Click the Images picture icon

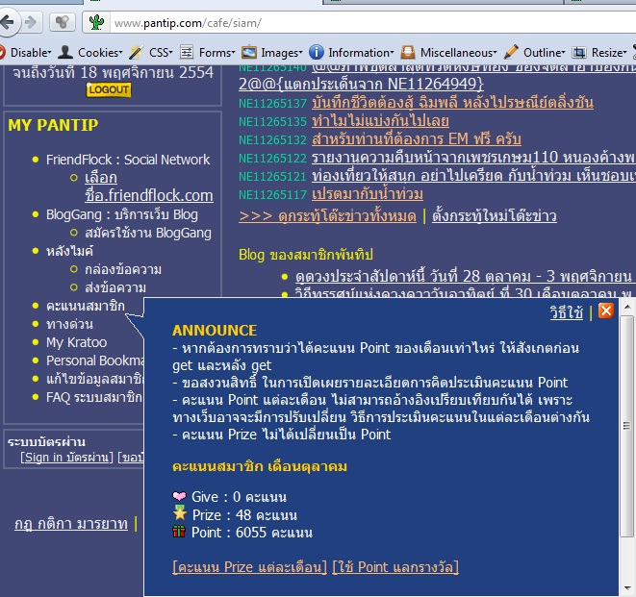(248, 52)
